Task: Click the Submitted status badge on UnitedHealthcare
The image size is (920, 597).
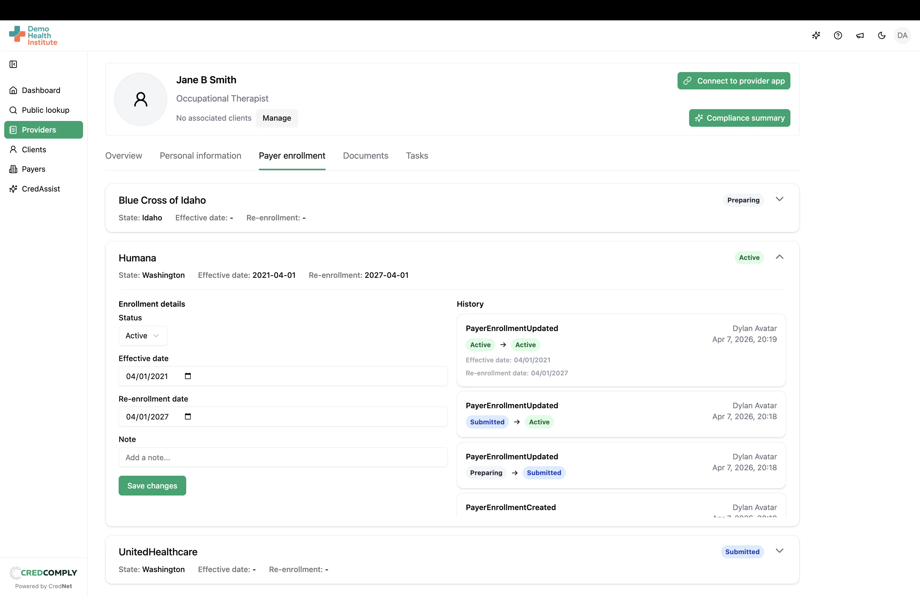Action: click(x=742, y=551)
